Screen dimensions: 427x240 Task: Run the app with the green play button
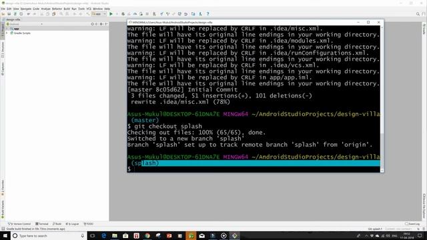[x=111, y=14]
